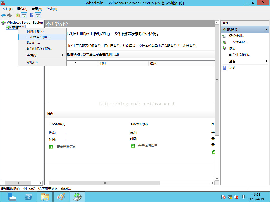Click the muted volume tray icon
270x202 pixels.
(236, 197)
